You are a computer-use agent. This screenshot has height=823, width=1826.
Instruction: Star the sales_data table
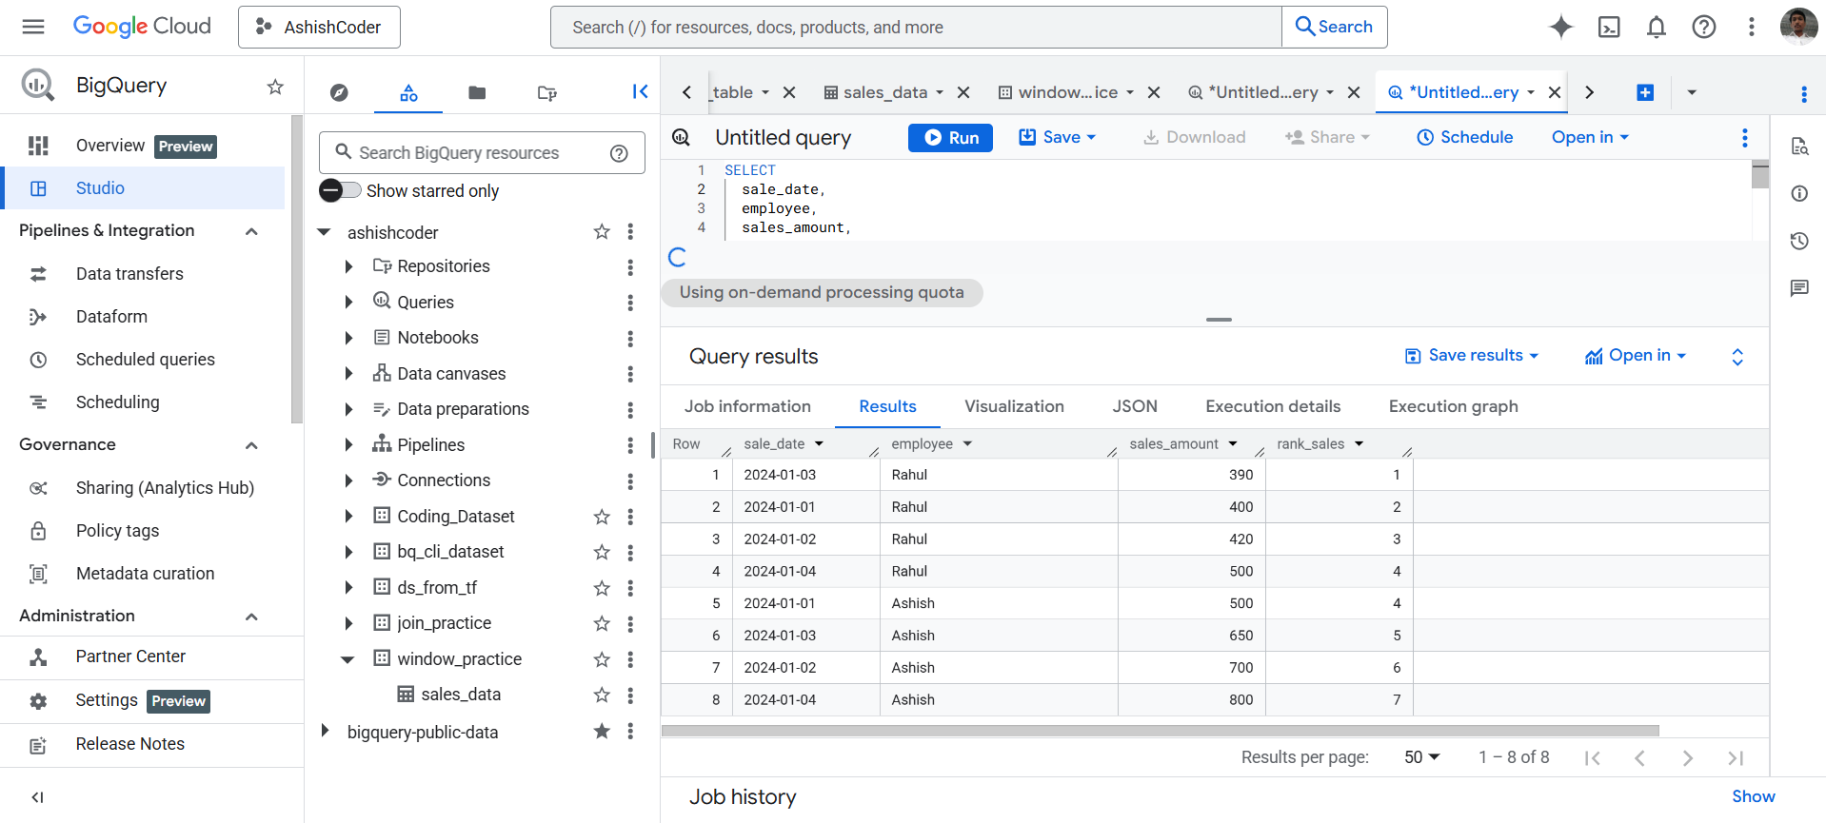coord(602,695)
